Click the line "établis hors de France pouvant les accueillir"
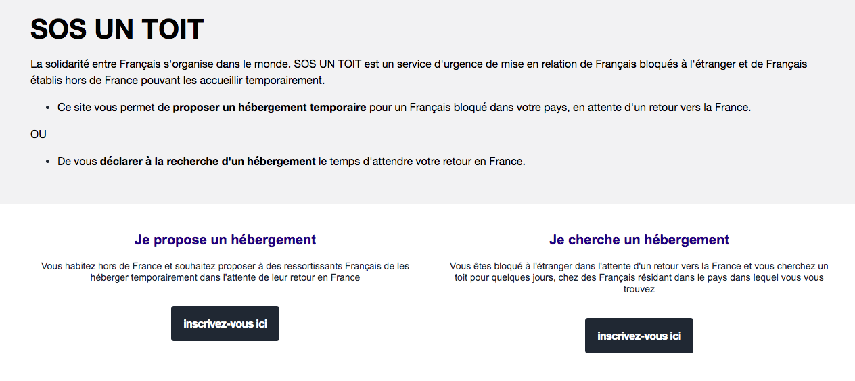This screenshot has width=855, height=381. point(177,81)
